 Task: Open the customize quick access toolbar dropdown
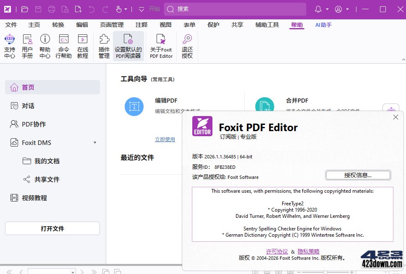141,10
